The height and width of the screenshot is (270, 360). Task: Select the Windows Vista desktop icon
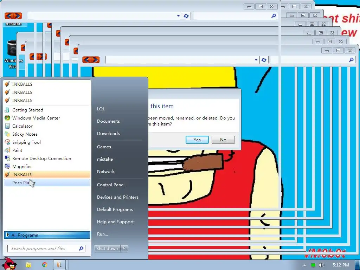pyautogui.click(x=13, y=54)
